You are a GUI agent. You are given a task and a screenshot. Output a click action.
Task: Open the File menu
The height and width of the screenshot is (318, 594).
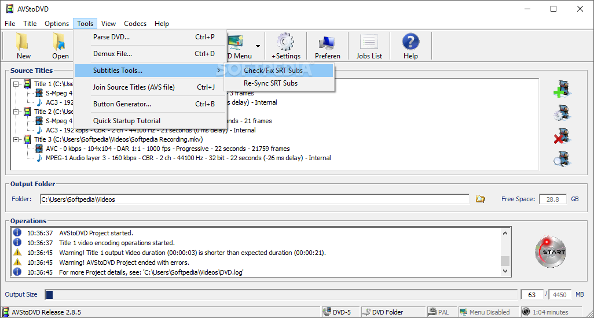[10, 24]
